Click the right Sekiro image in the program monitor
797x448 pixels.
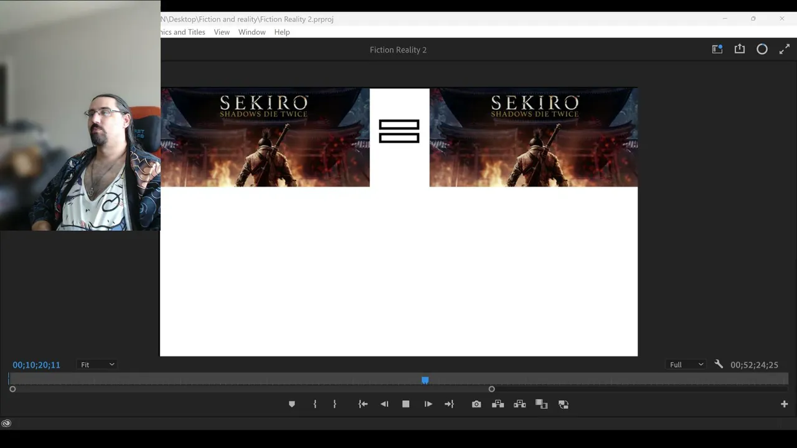(x=534, y=138)
